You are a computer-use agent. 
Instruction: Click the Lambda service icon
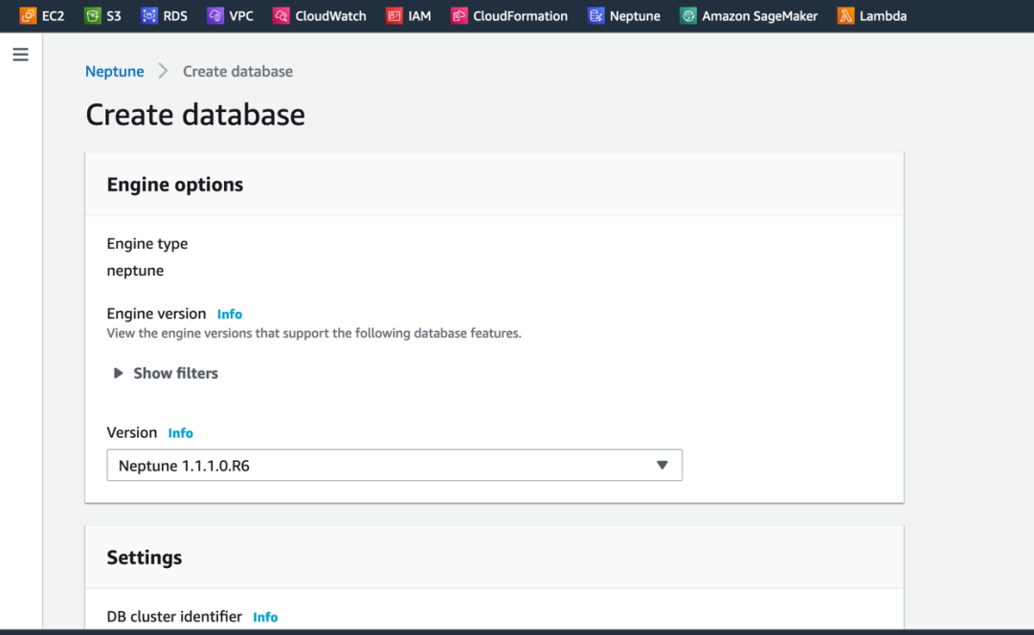pyautogui.click(x=845, y=16)
